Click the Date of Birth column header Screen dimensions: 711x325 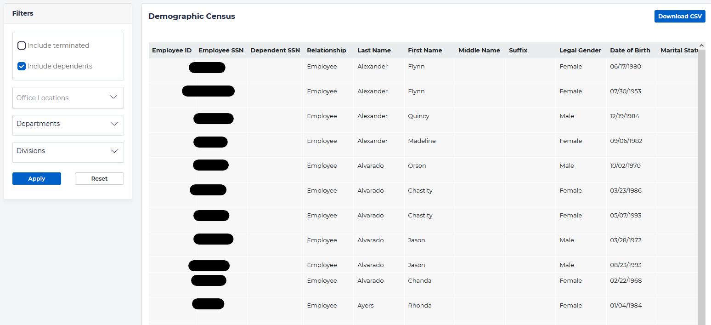pyautogui.click(x=630, y=50)
